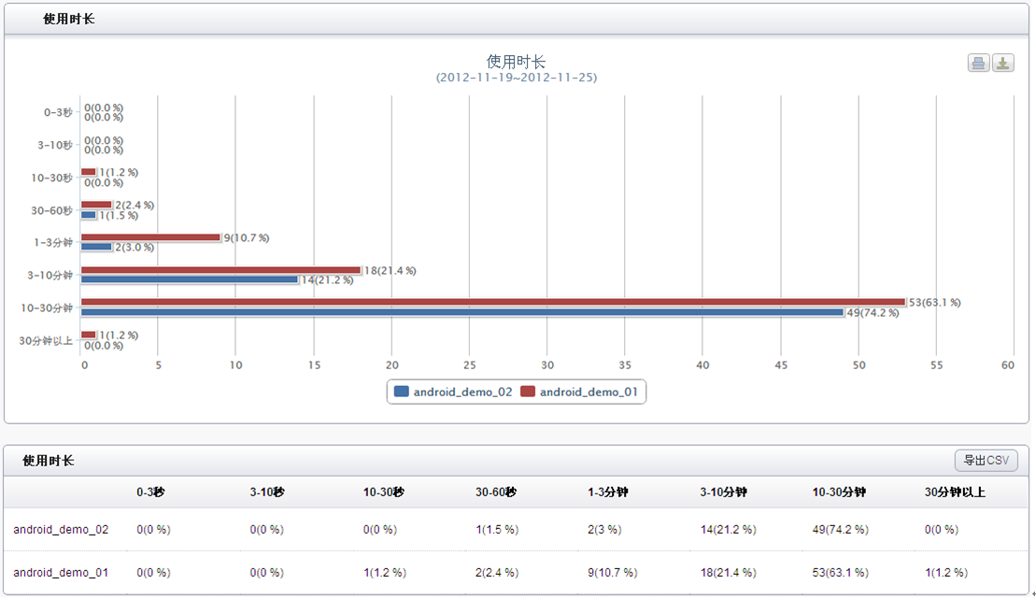Viewport: 1036px width, 599px height.
Task: Select the android_demo_01 table row label
Action: coord(61,573)
